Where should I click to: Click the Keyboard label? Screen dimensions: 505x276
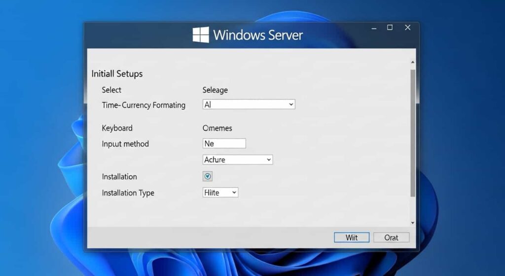pyautogui.click(x=117, y=128)
